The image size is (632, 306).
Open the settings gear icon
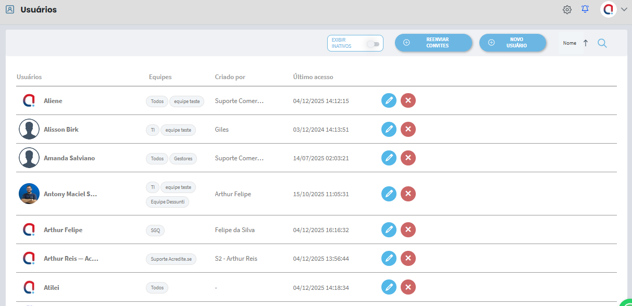point(567,10)
